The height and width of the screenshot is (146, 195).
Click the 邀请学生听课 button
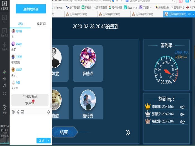coord(31,9)
